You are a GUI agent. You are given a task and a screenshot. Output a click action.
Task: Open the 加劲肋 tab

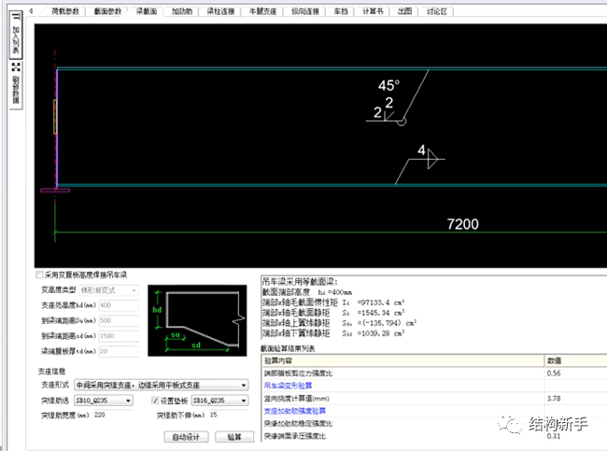pos(182,11)
